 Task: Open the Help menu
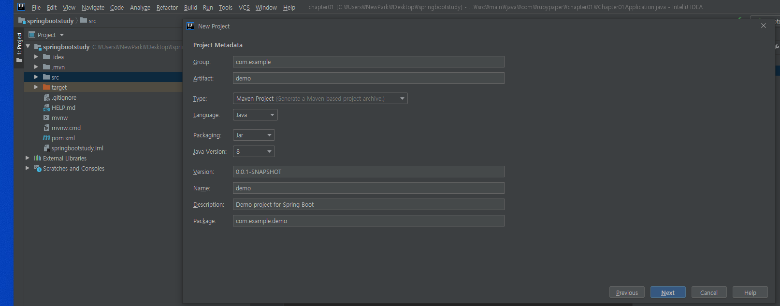[x=289, y=7]
